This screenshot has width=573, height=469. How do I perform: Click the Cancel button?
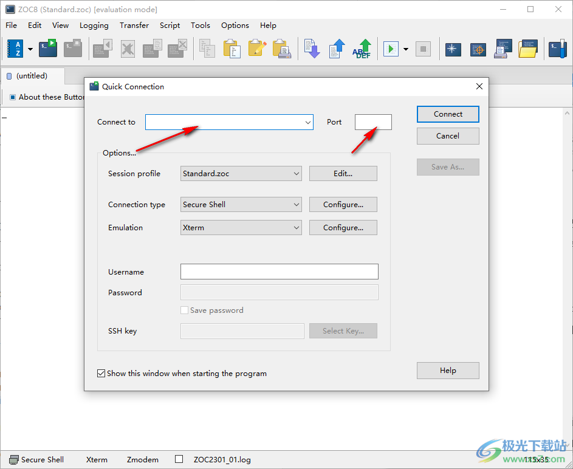[448, 136]
